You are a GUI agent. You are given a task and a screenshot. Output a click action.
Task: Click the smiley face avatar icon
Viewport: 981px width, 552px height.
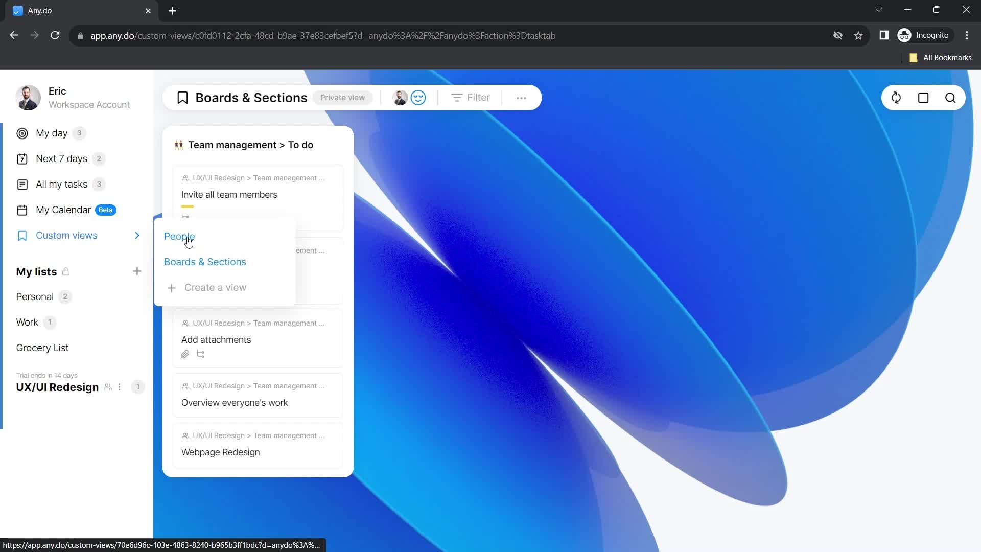(418, 97)
